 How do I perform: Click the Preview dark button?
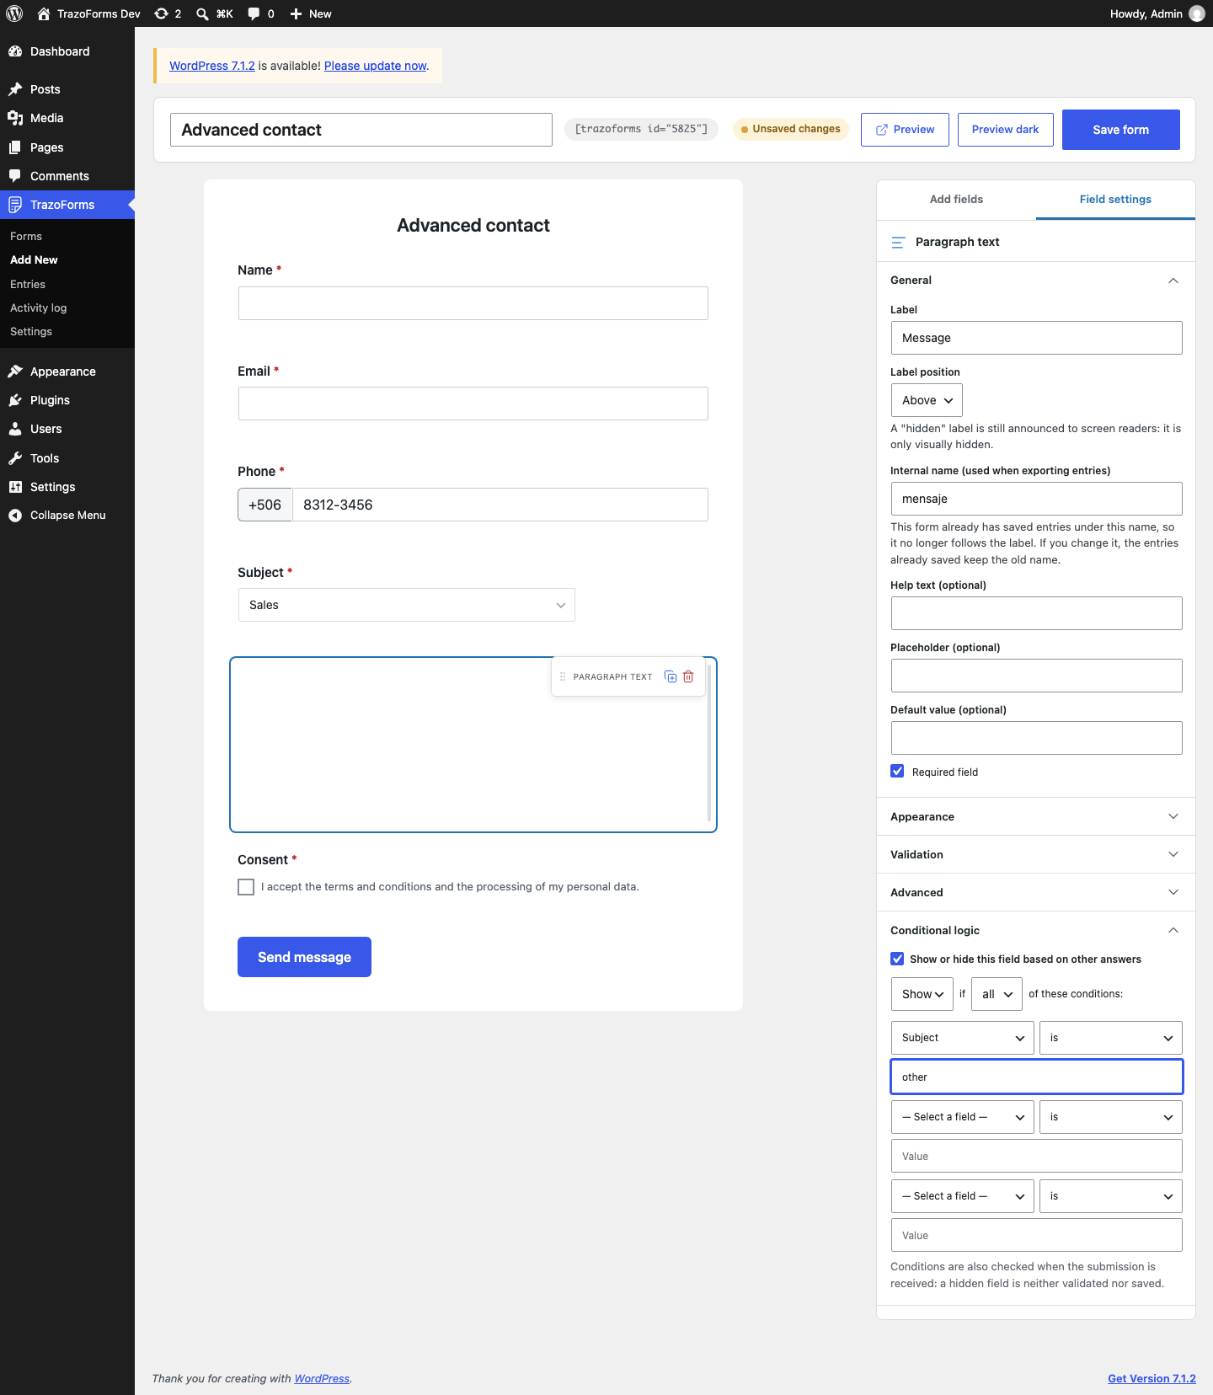(1006, 130)
